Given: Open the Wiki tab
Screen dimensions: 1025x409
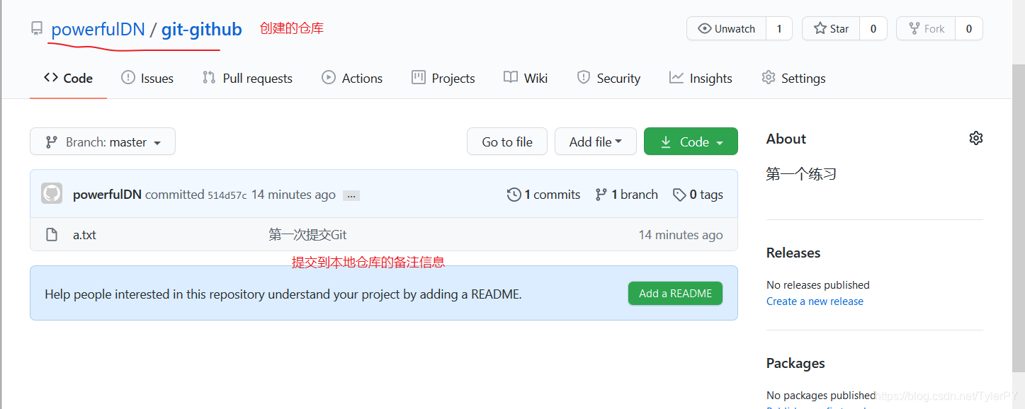Looking at the screenshot, I should pyautogui.click(x=526, y=79).
